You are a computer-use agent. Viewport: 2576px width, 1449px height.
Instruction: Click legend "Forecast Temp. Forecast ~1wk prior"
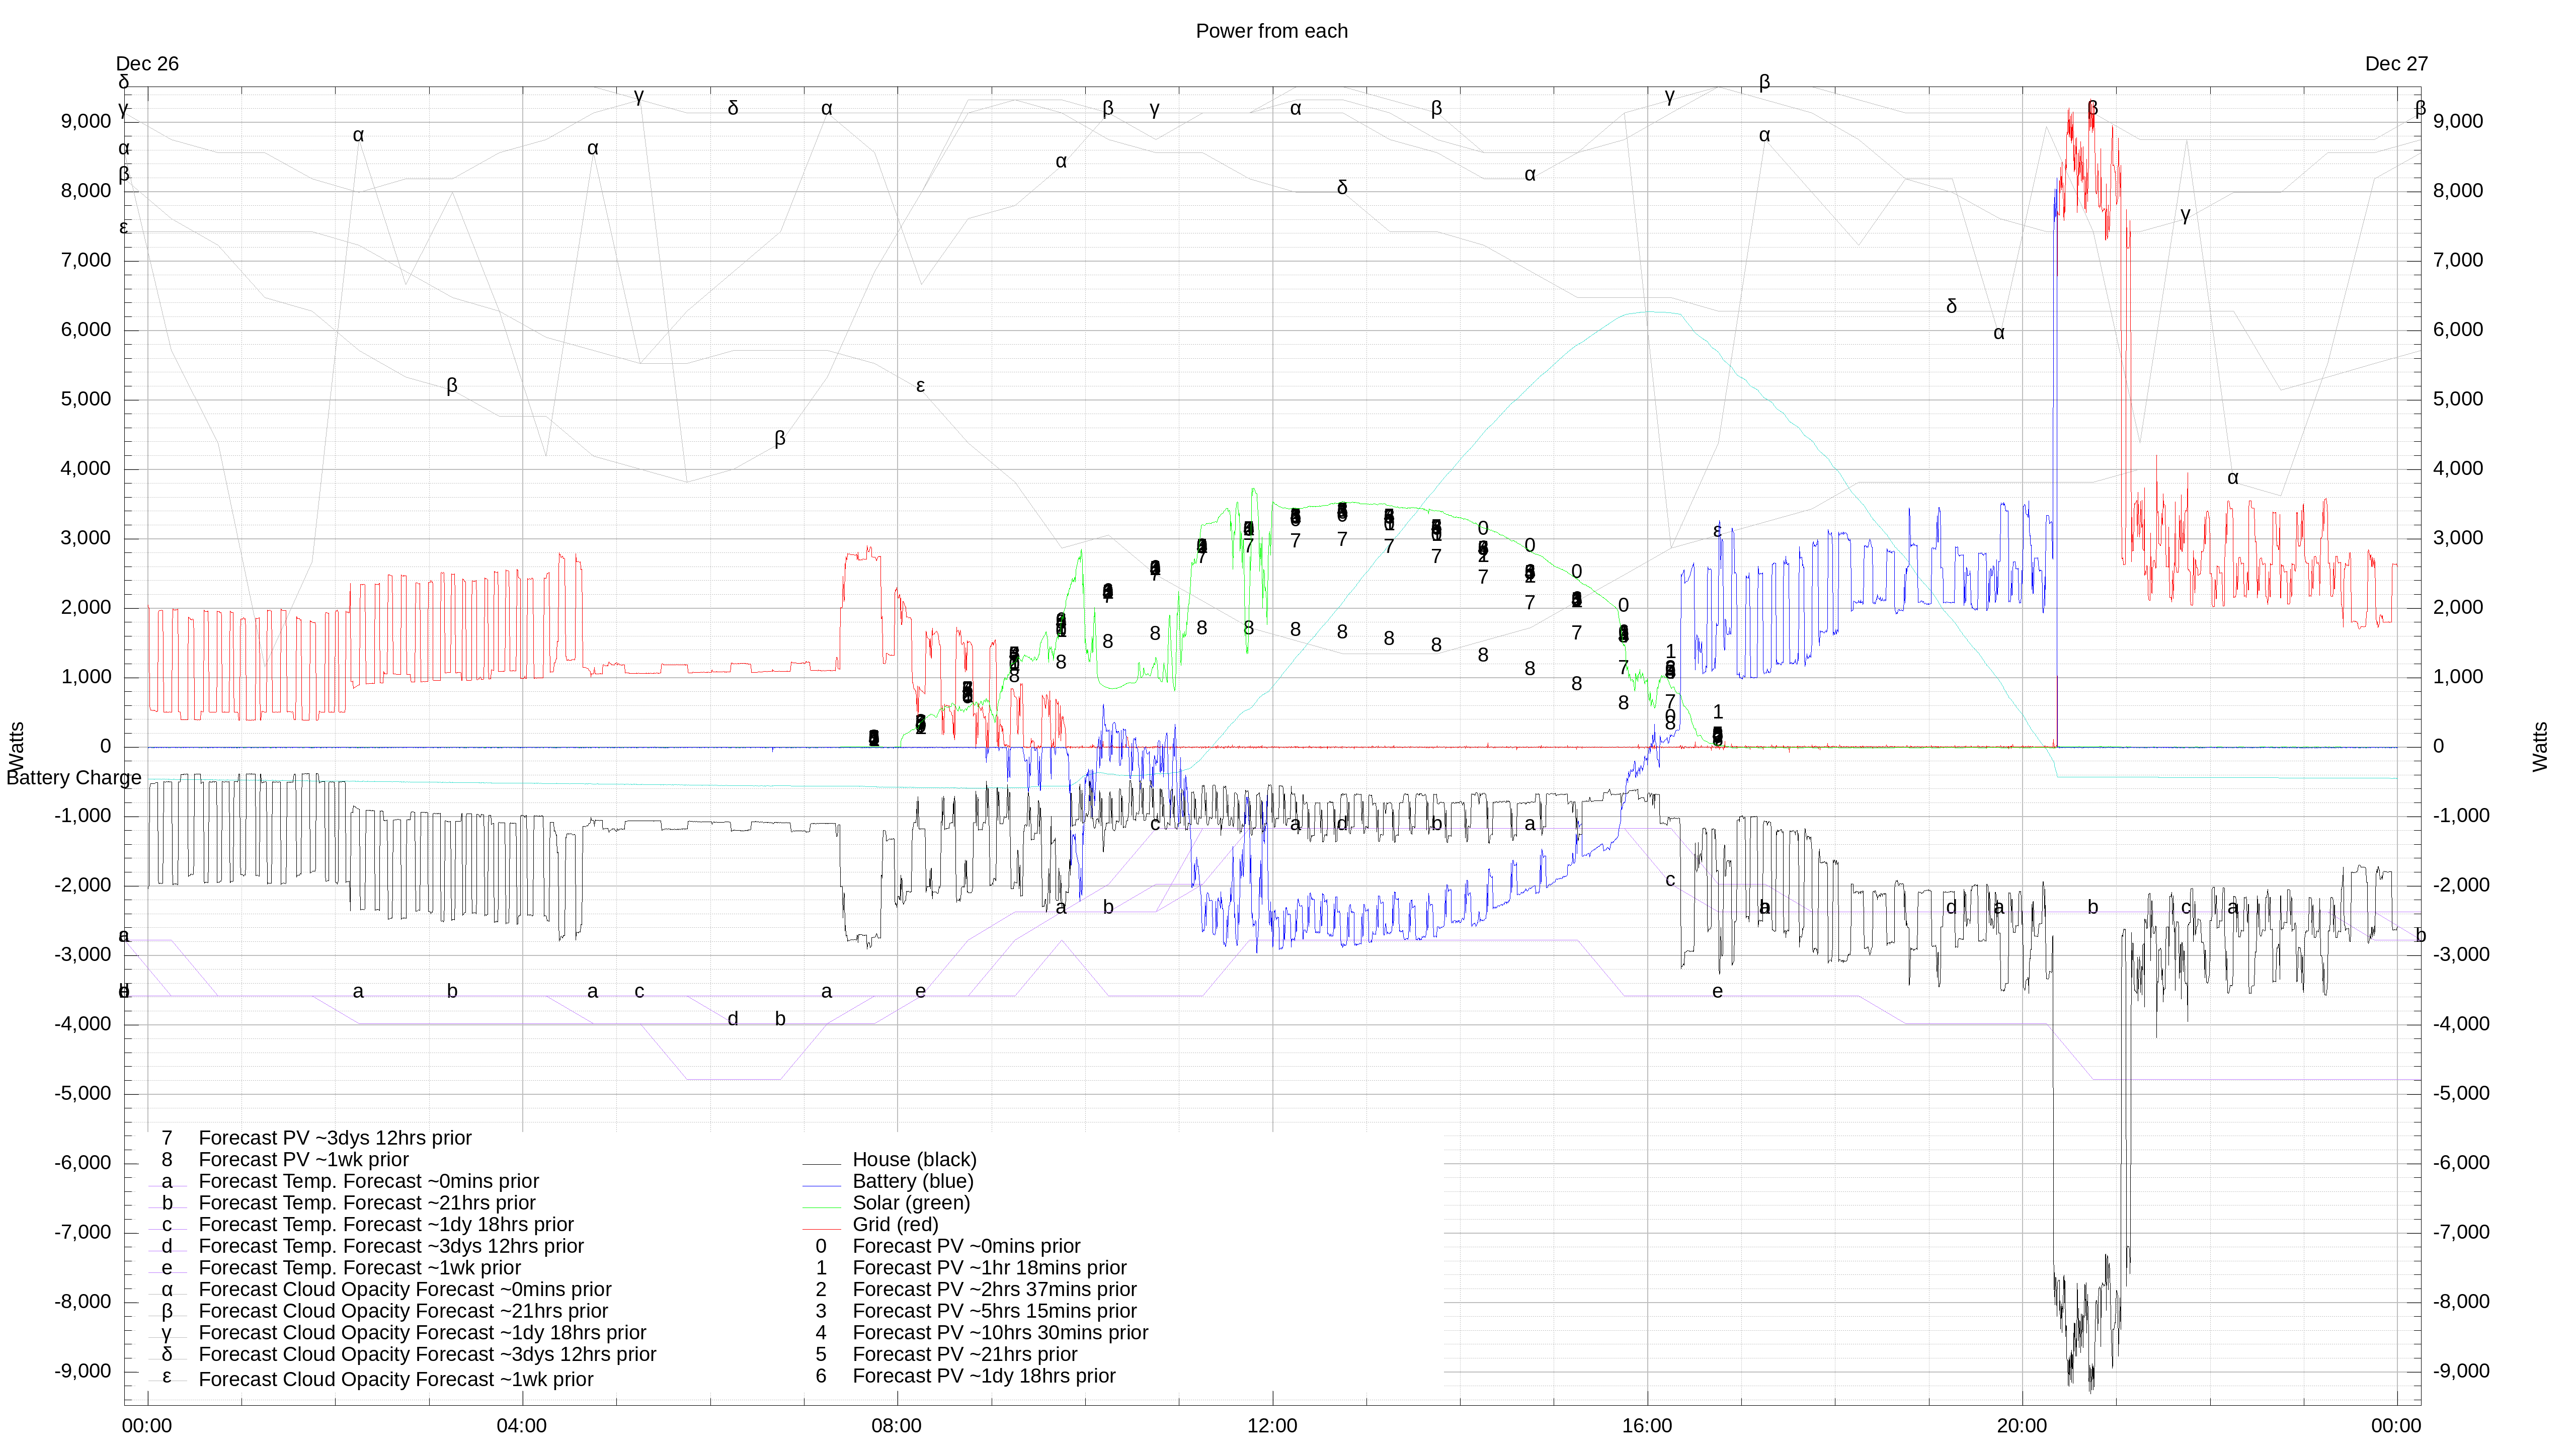pyautogui.click(x=360, y=1268)
